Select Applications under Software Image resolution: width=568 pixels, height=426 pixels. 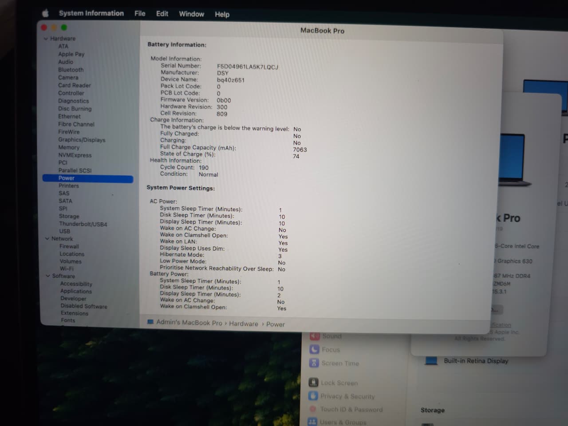click(76, 291)
